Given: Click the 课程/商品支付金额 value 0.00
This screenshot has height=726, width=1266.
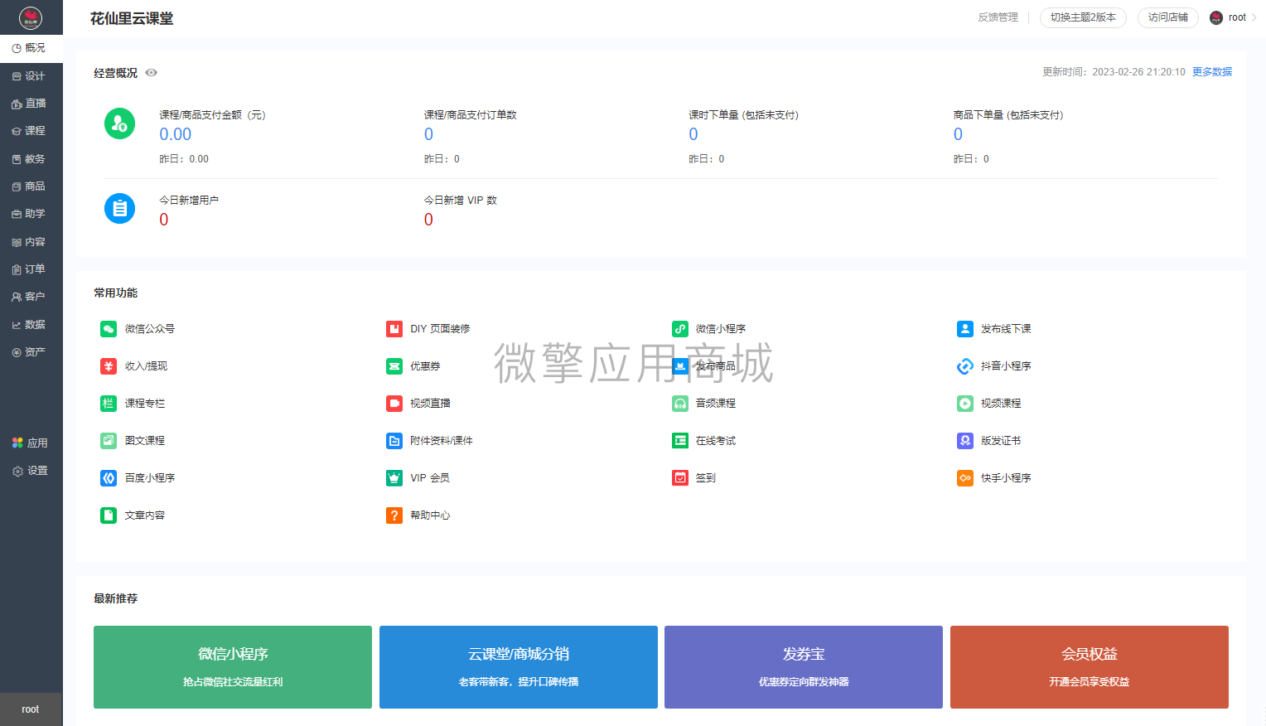Looking at the screenshot, I should (x=176, y=134).
